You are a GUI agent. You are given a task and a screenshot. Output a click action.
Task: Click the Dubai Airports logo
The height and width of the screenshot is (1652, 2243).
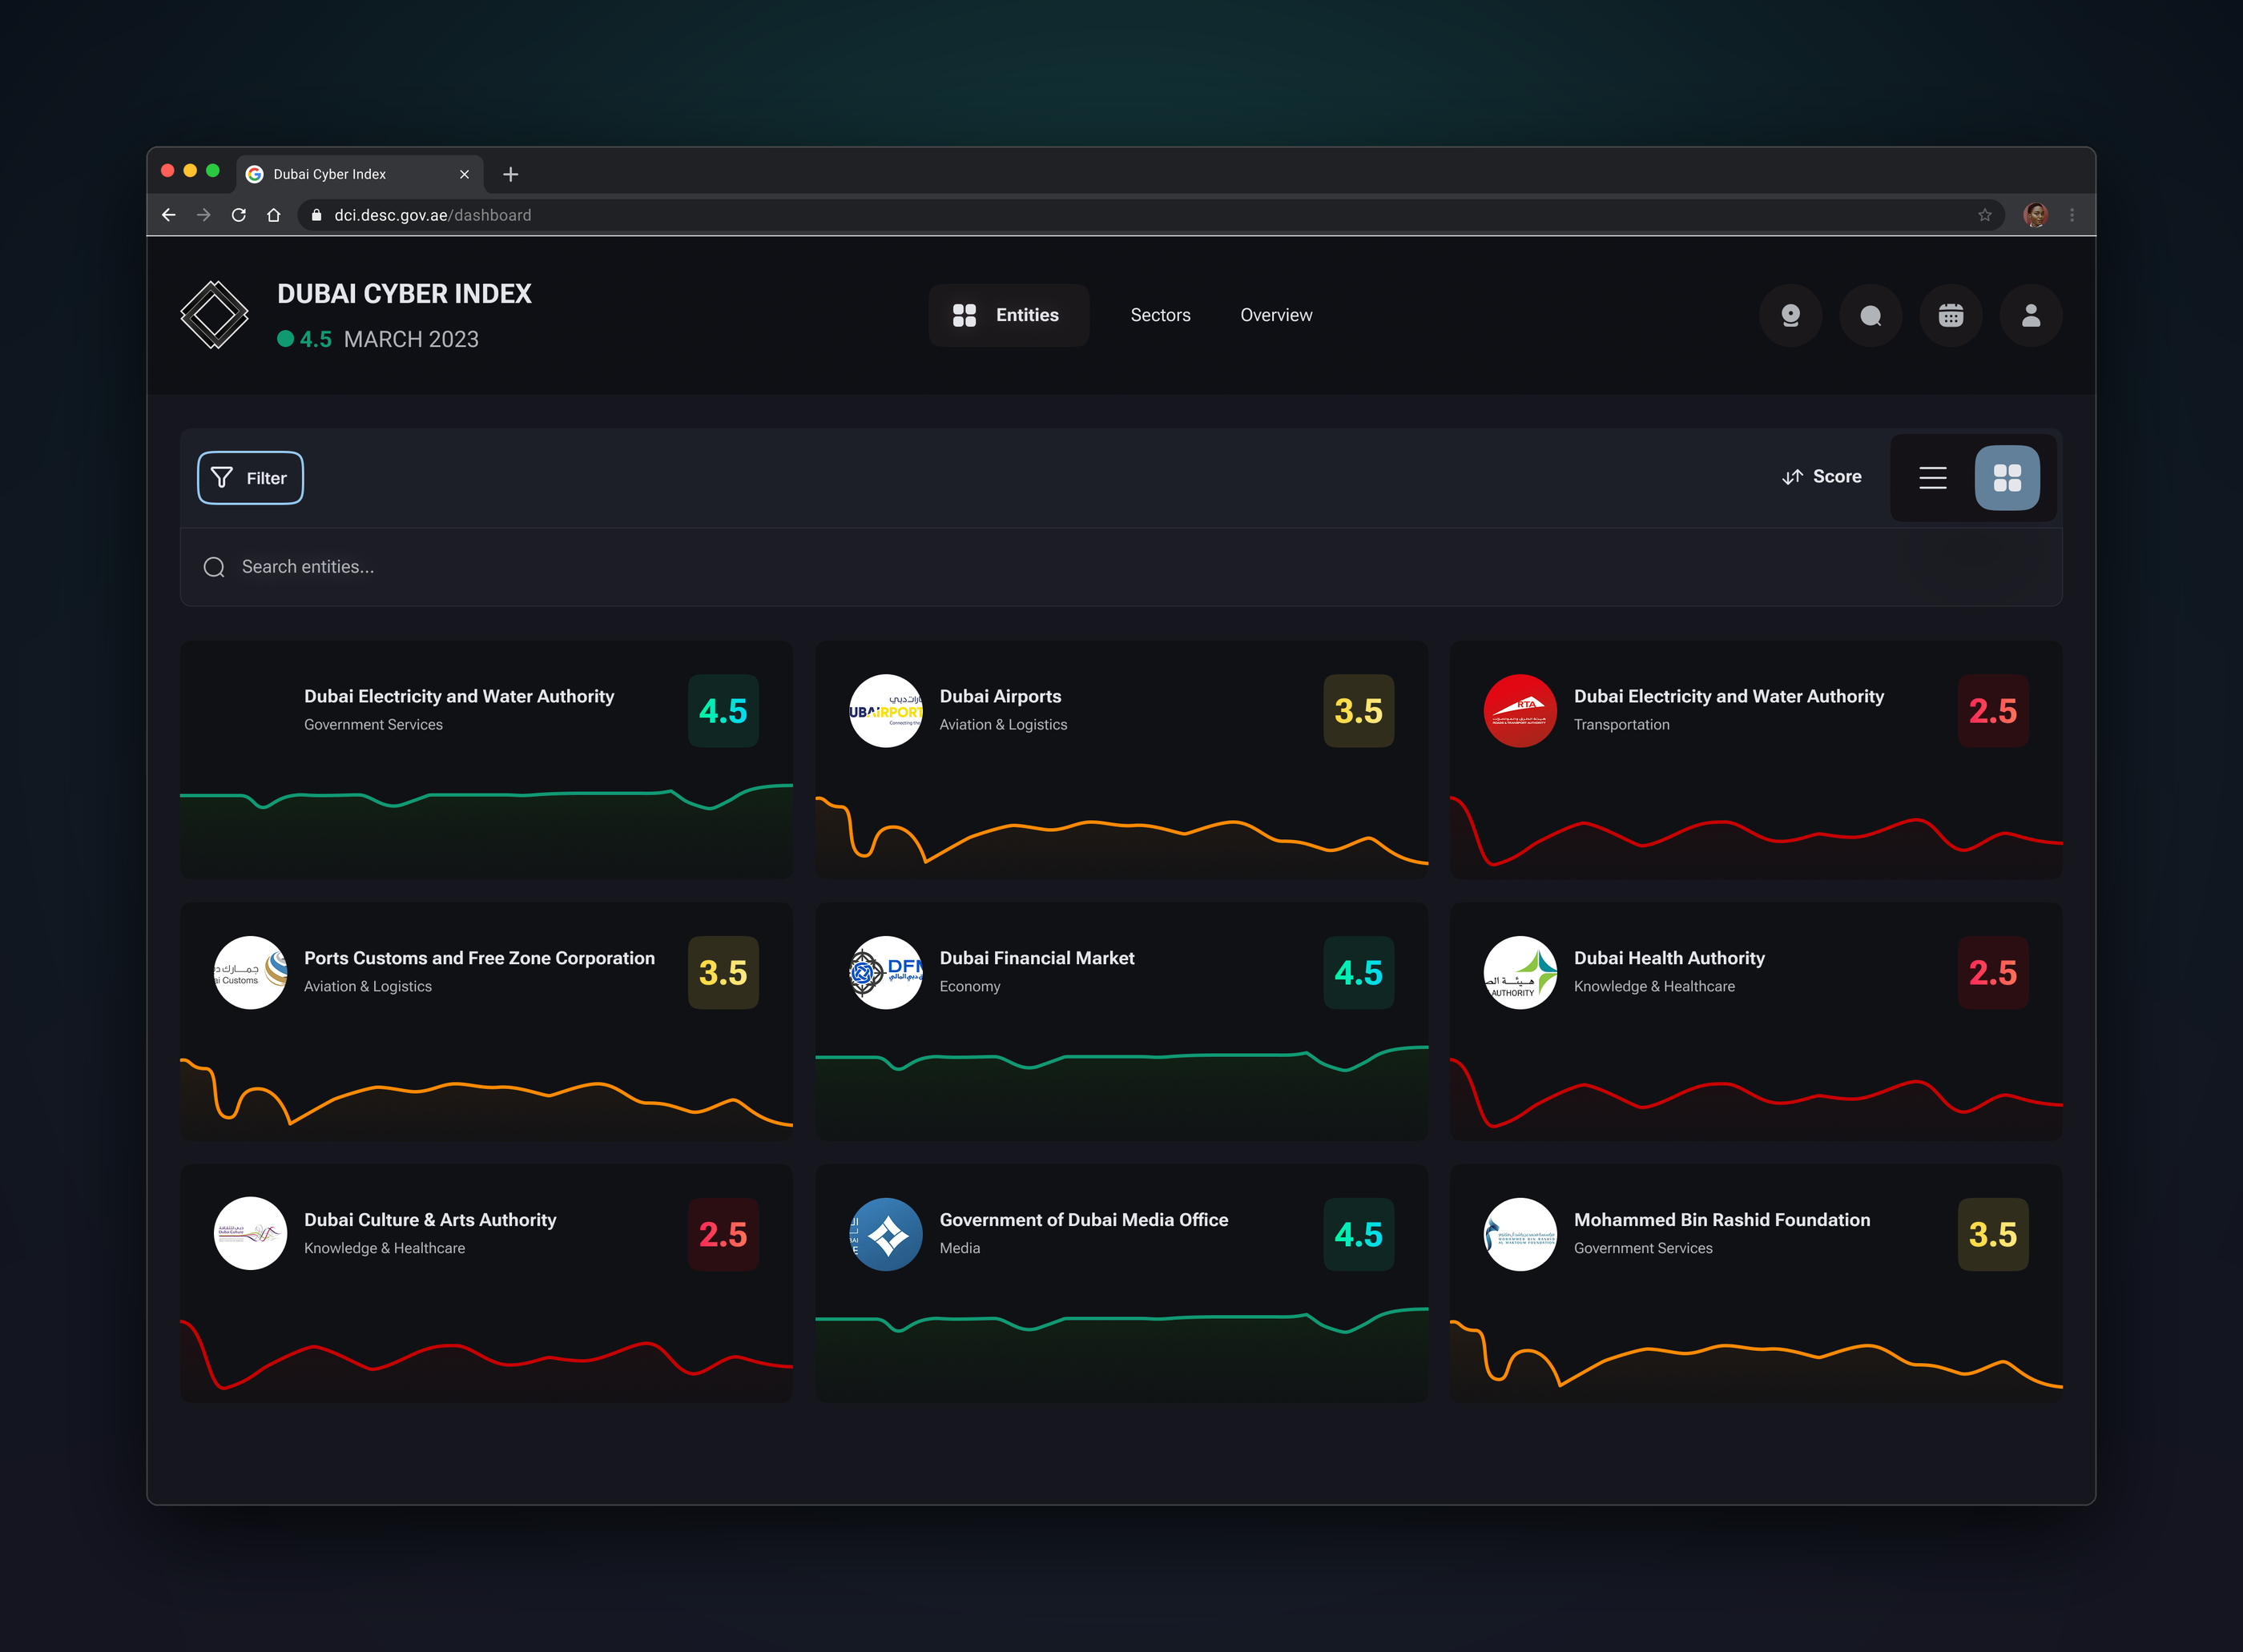[885, 711]
